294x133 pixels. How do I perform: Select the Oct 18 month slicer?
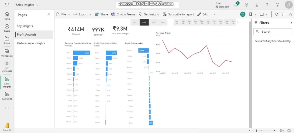[233, 22]
